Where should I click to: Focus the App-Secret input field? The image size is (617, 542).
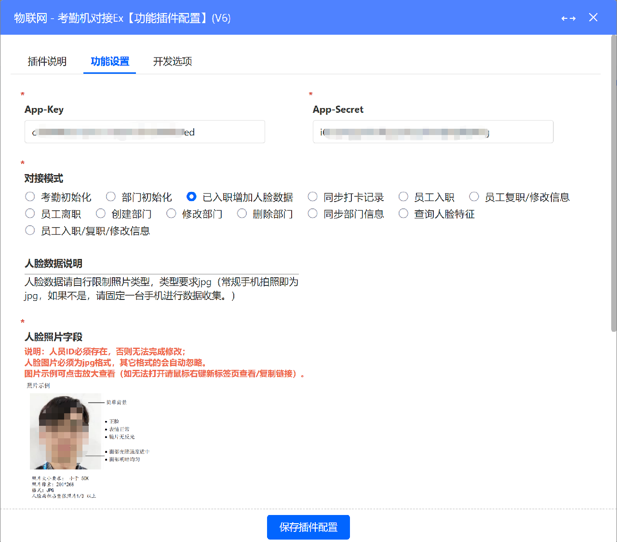pos(433,132)
